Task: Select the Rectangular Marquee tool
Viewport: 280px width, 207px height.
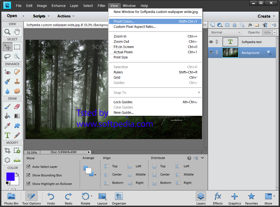Action: click(17, 47)
